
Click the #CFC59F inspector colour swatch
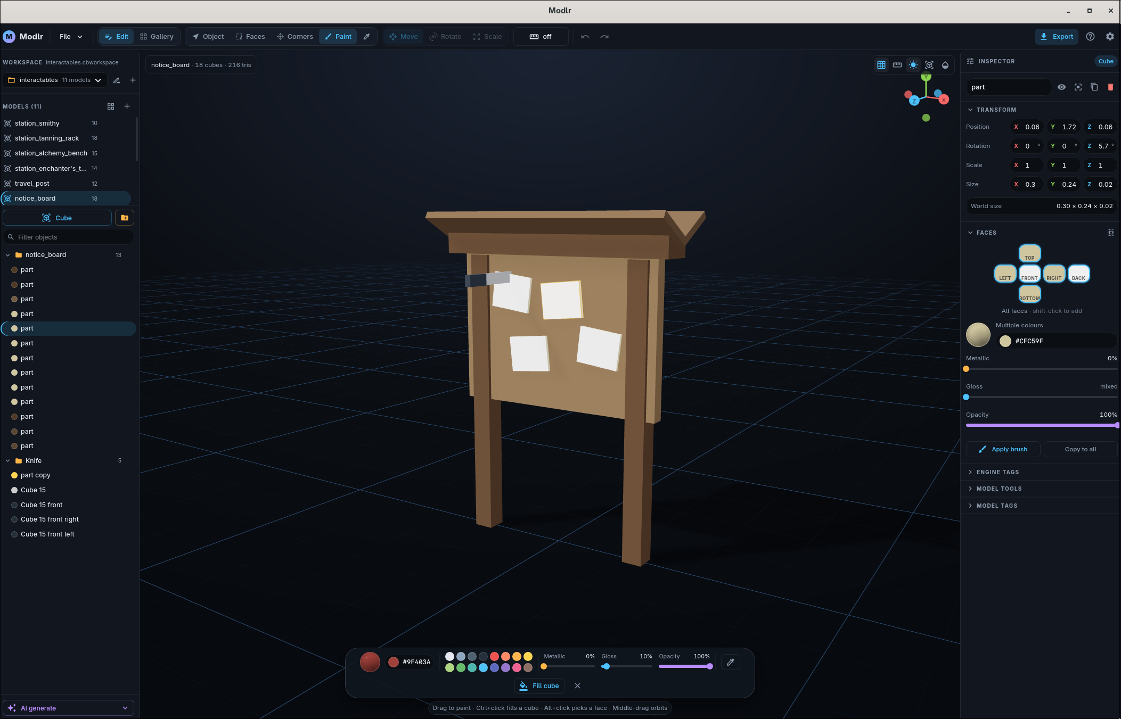tap(1005, 341)
